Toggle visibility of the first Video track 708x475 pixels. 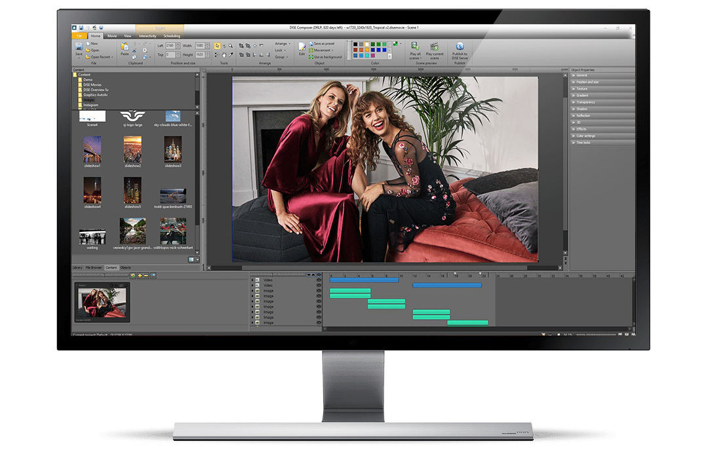point(319,280)
